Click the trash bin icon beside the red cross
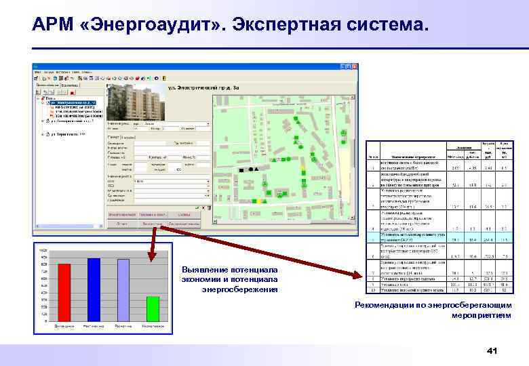 [209, 208]
